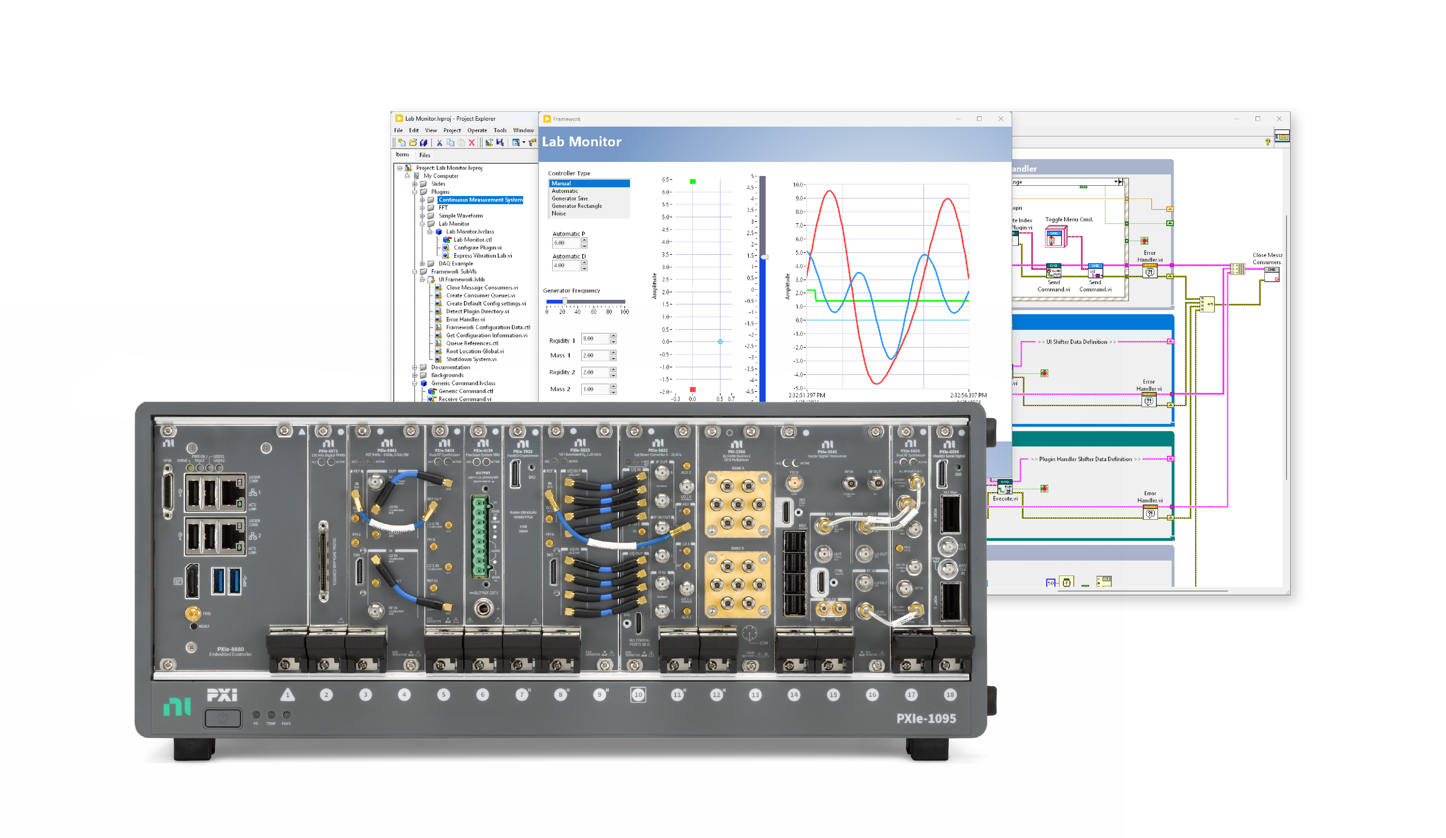Click the Save All toolbar icon
The width and height of the screenshot is (1446, 838).
[x=424, y=142]
